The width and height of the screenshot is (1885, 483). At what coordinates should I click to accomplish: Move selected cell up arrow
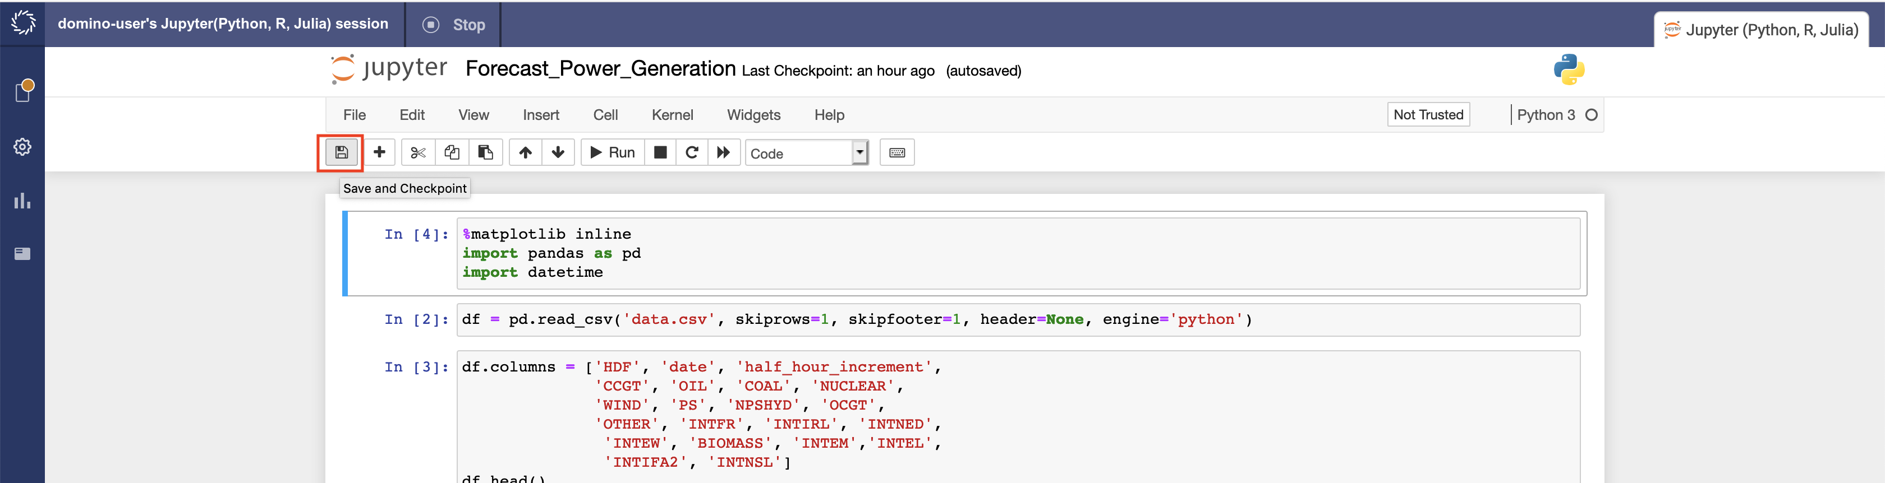[526, 153]
